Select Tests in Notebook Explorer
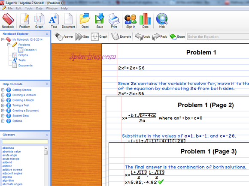This screenshot has height=186, width=249. [x=22, y=60]
